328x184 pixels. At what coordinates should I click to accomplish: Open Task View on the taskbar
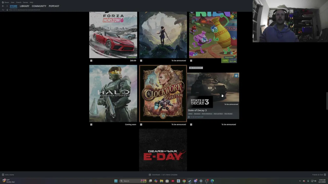(x=150, y=181)
